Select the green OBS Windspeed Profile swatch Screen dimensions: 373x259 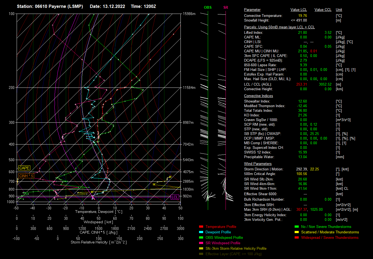[201, 238]
